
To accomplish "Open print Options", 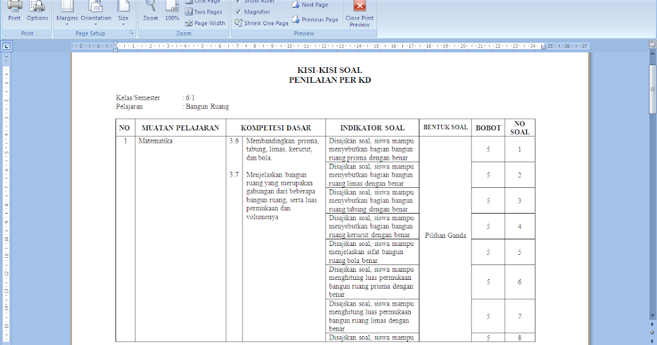I will click(x=38, y=11).
